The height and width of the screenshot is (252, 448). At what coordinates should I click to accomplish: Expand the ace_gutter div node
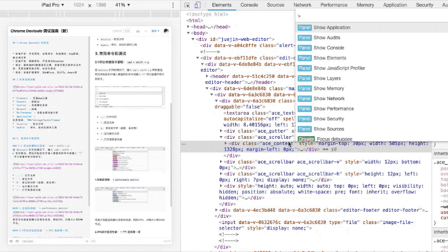point(221,131)
